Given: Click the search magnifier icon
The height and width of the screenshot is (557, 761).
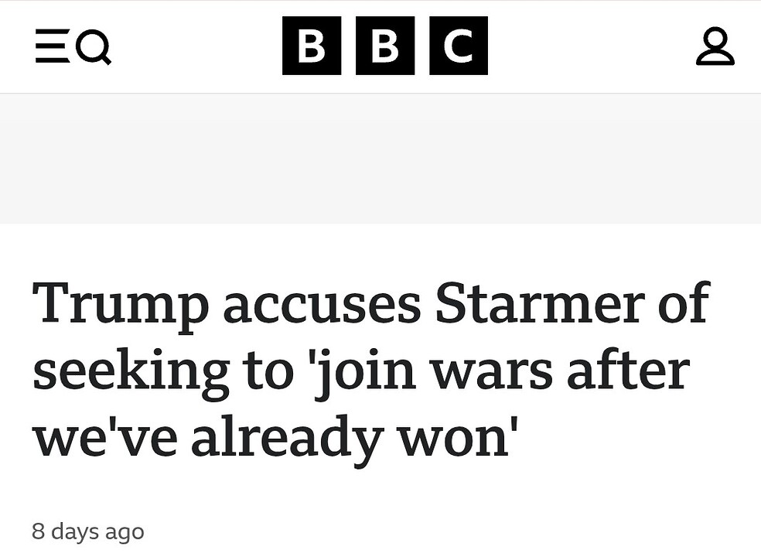Looking at the screenshot, I should coord(94,48).
